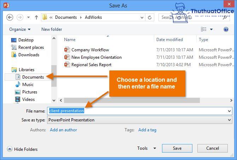
Task: Click the Libraries icon
Action: coord(14,70)
